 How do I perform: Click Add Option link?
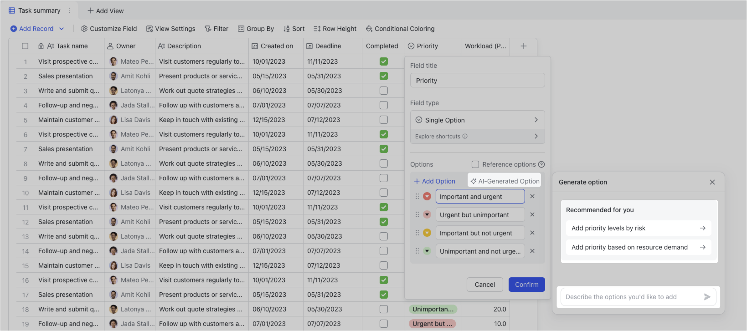(x=435, y=181)
